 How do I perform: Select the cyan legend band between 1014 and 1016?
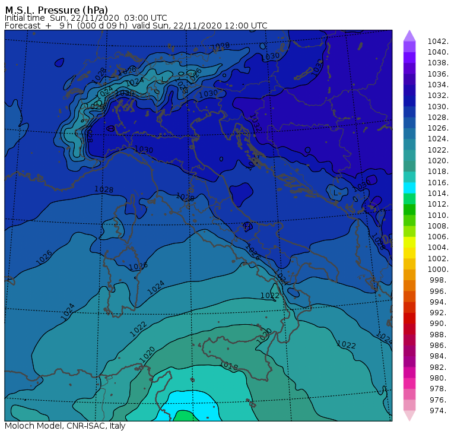[x=409, y=188]
